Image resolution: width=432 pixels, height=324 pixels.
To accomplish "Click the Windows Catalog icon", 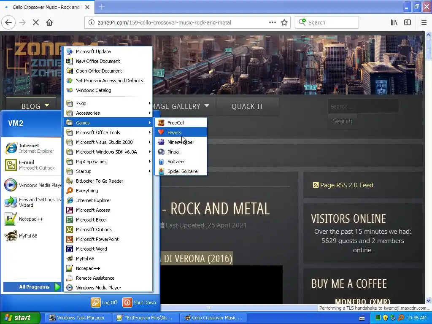I will 70,90.
